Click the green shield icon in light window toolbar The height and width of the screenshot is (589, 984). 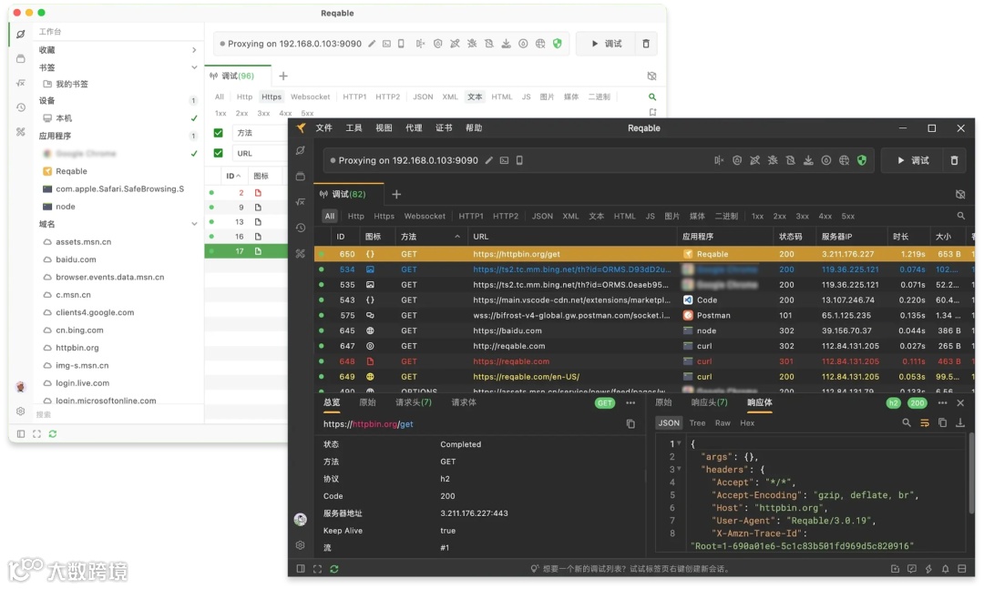[558, 44]
